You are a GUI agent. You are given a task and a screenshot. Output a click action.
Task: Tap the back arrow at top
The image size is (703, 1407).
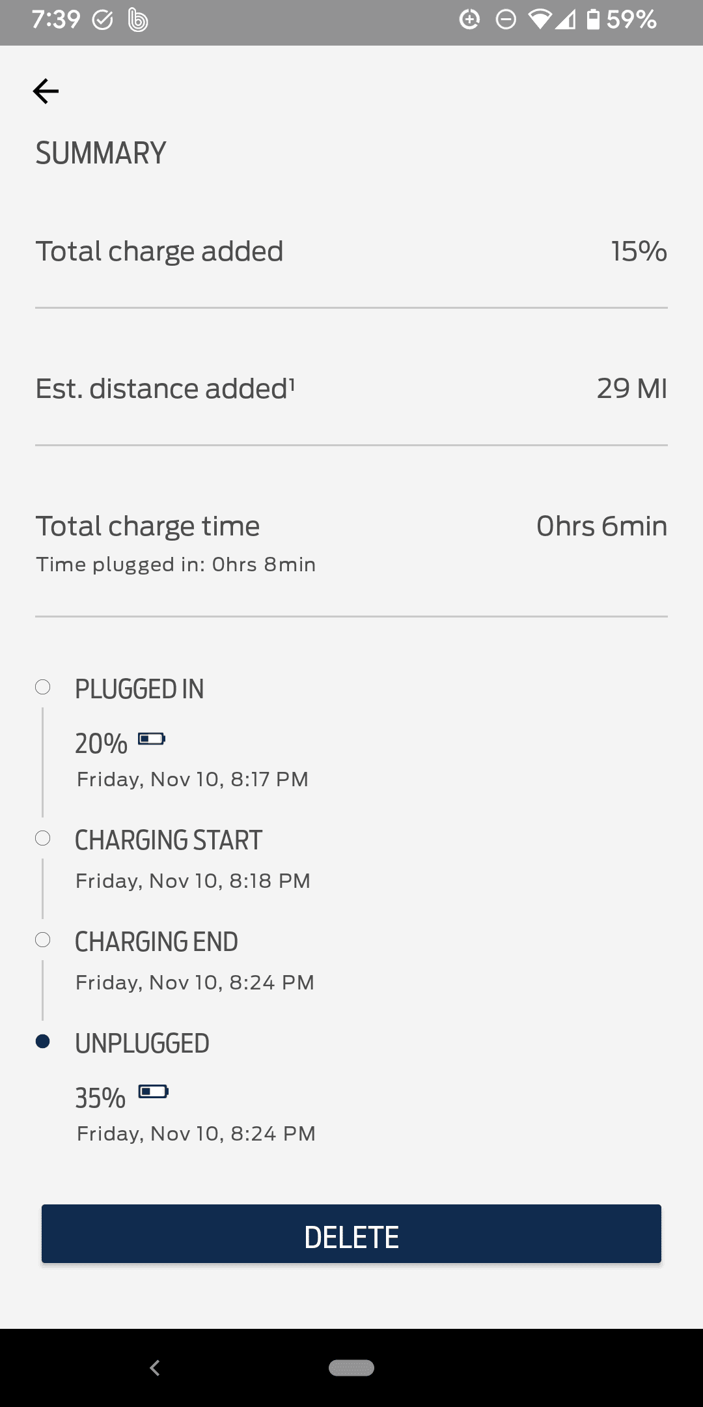click(46, 91)
